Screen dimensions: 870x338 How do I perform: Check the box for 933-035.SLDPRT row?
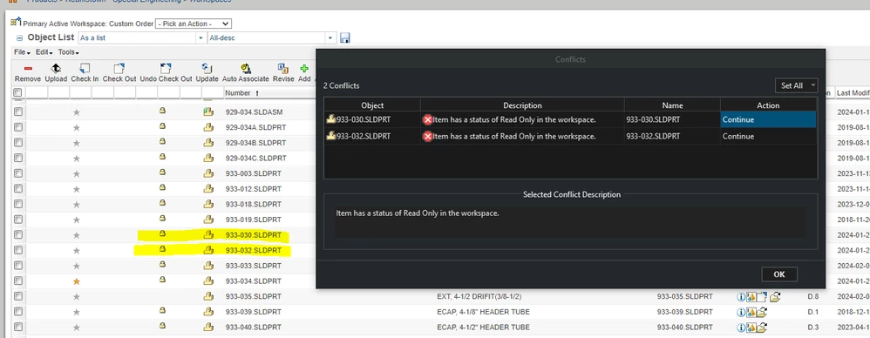point(17,296)
